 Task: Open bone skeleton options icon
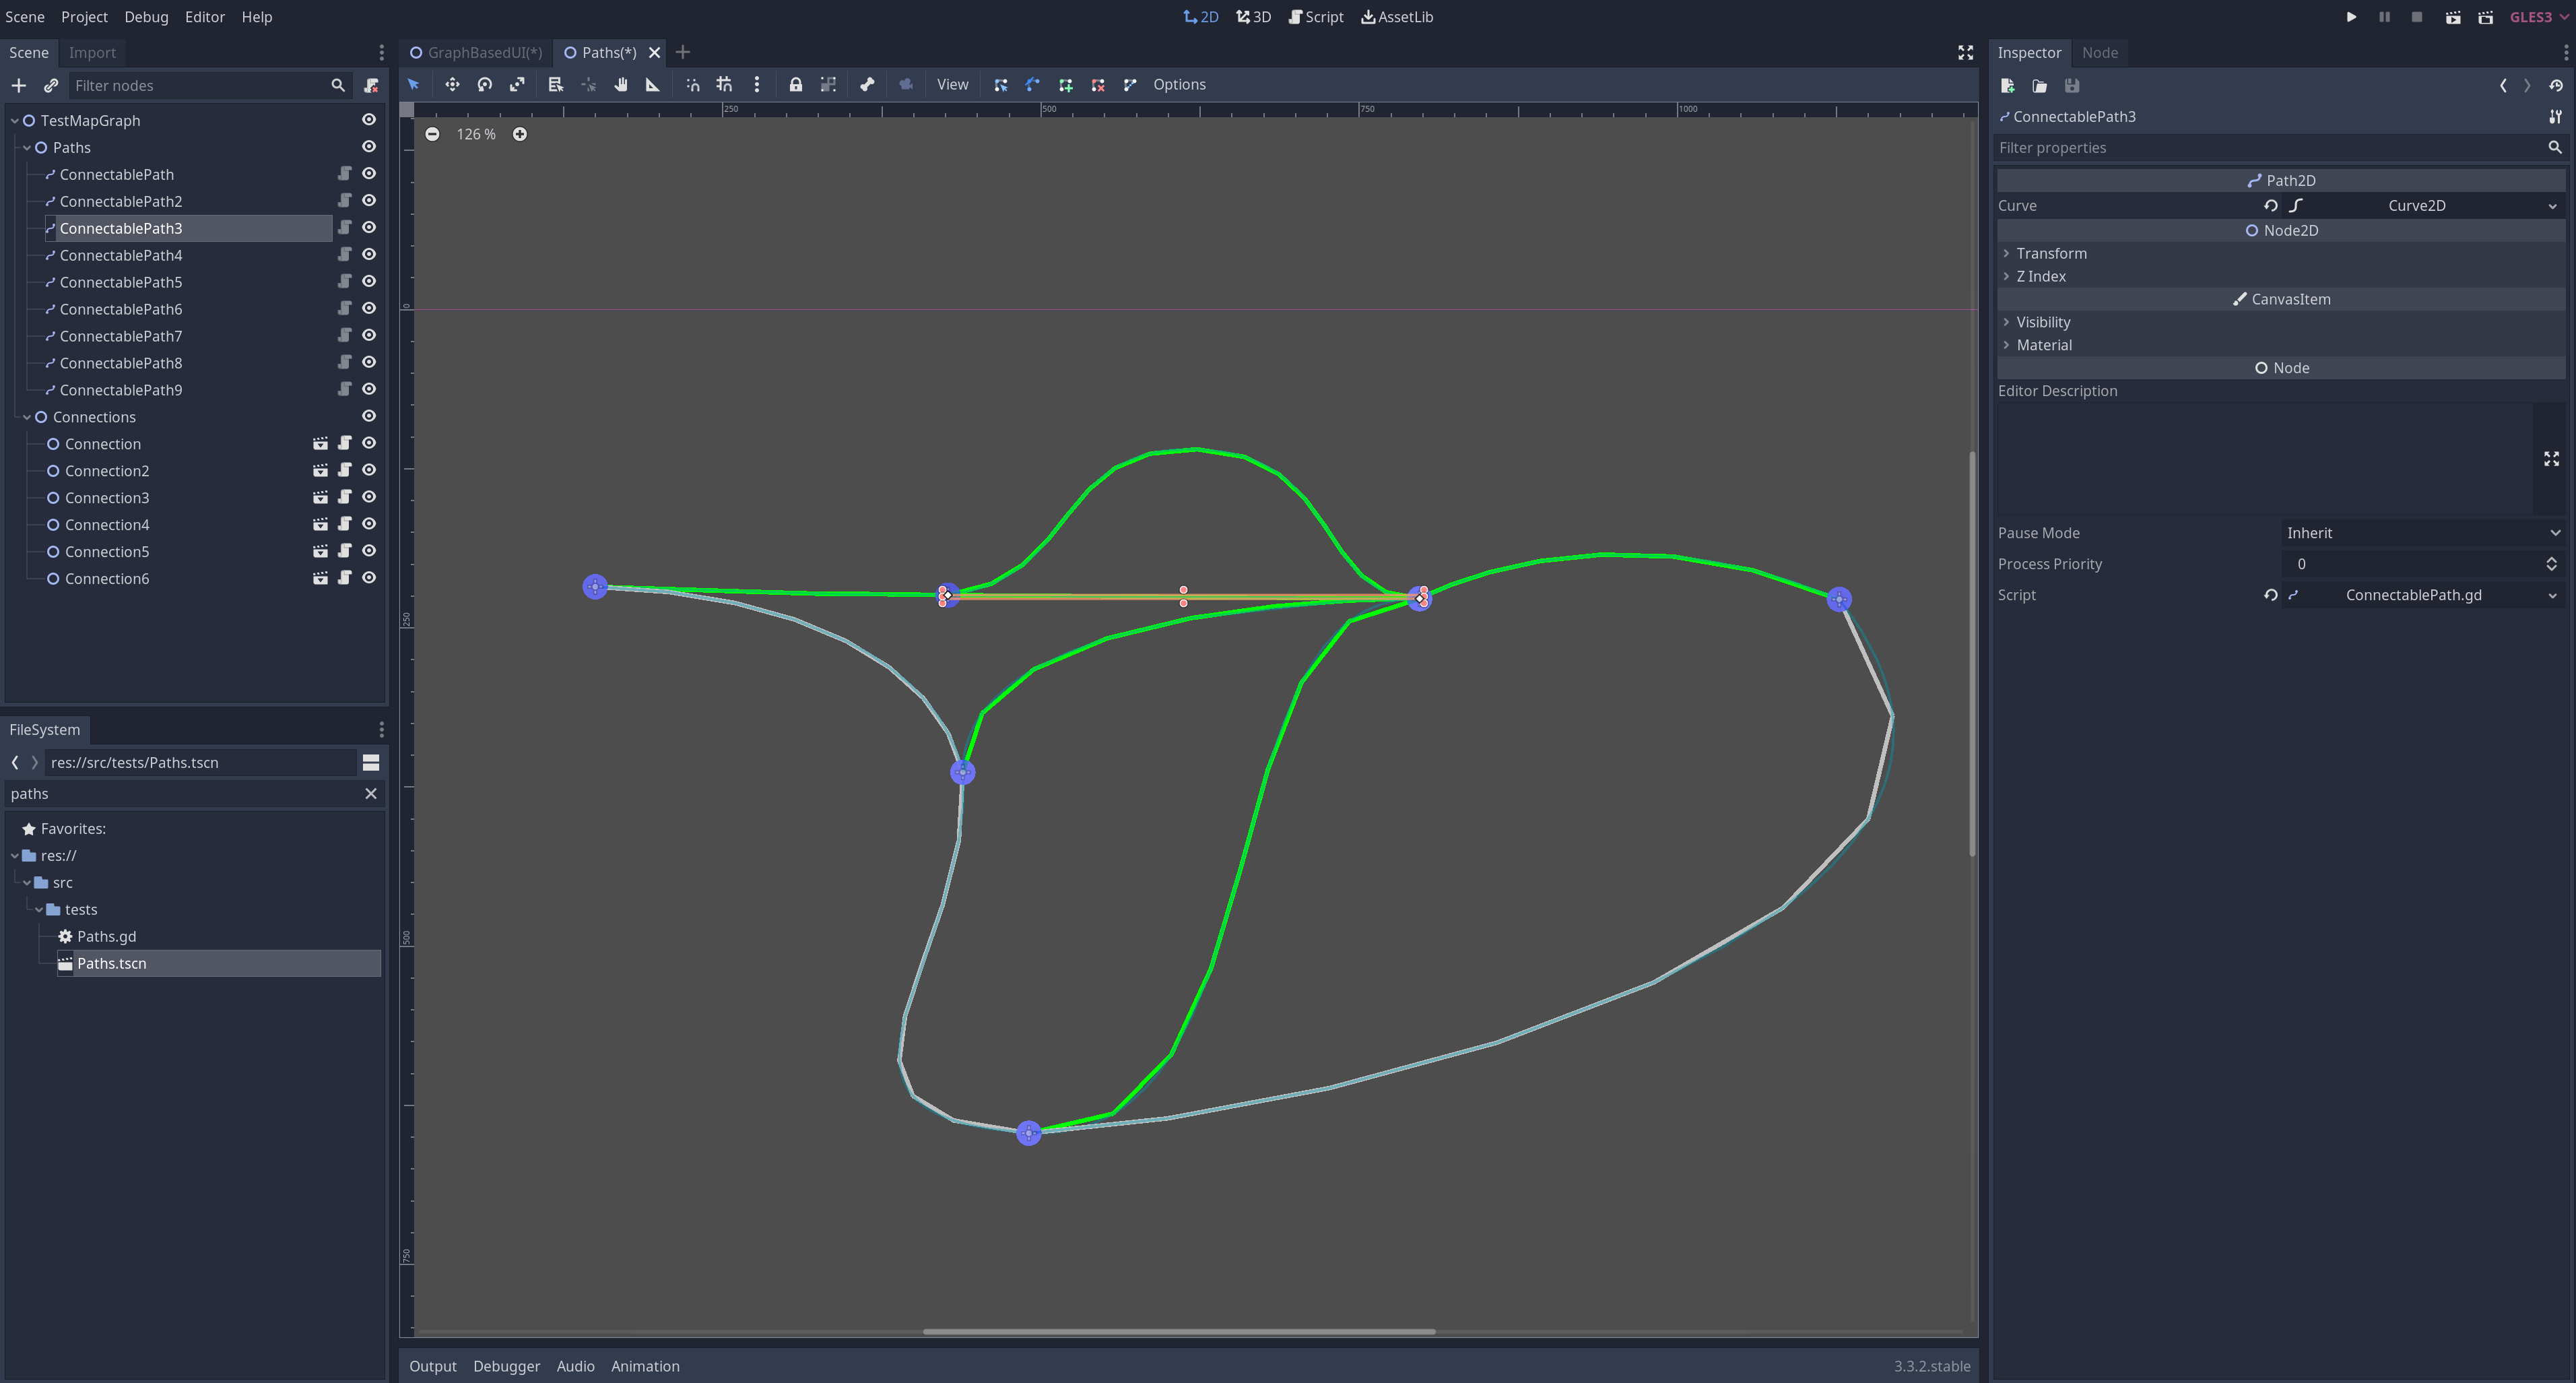[867, 85]
